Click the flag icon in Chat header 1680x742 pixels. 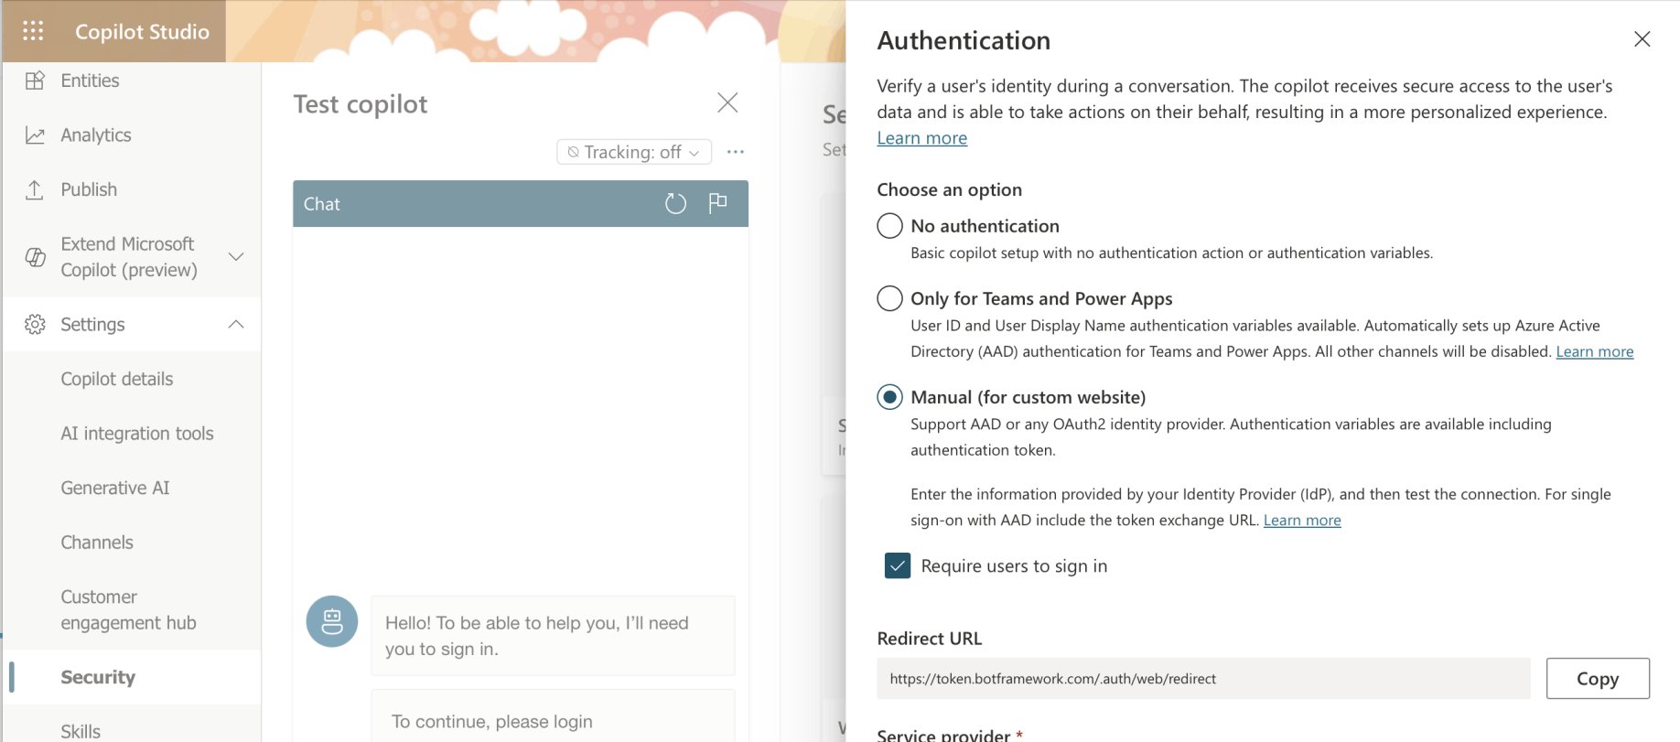pyautogui.click(x=718, y=202)
